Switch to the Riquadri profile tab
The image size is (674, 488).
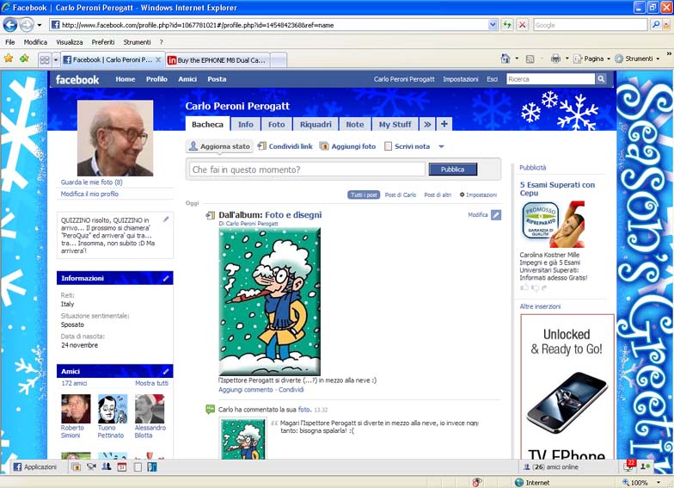tap(316, 124)
